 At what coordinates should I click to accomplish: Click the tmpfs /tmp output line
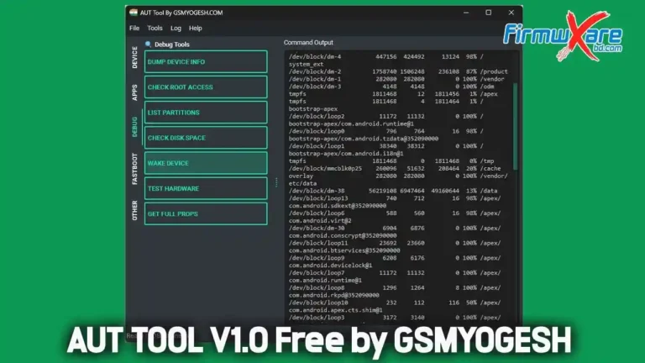click(x=391, y=161)
